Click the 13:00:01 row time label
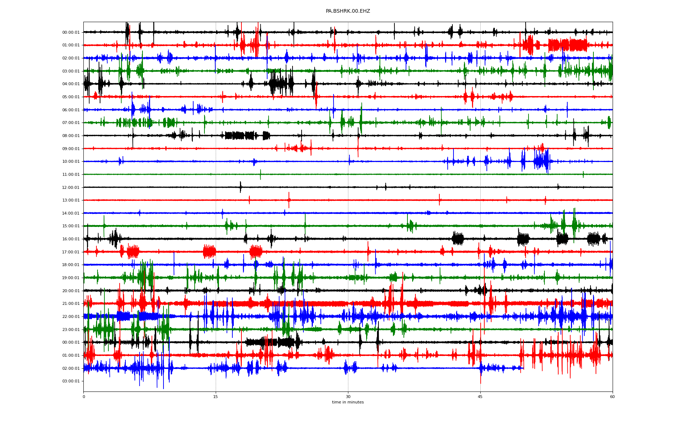 pyautogui.click(x=71, y=200)
